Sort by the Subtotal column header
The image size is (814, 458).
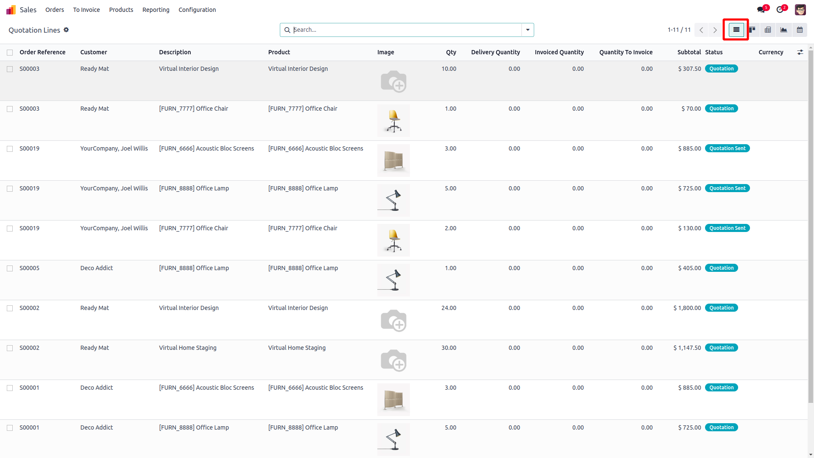[x=689, y=52]
